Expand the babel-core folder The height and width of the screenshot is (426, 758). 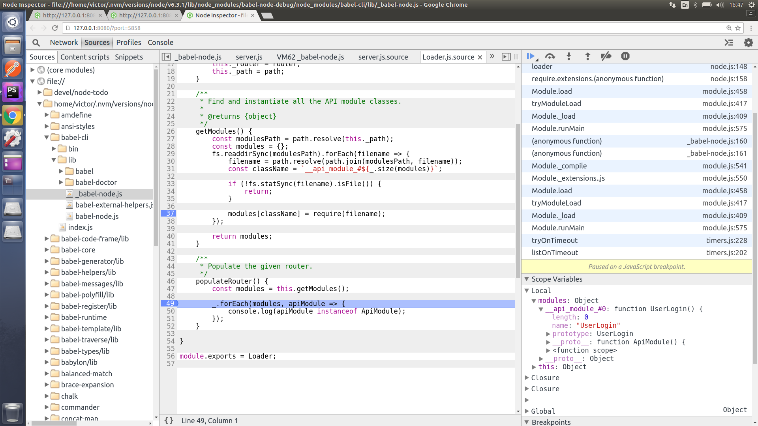click(x=47, y=250)
